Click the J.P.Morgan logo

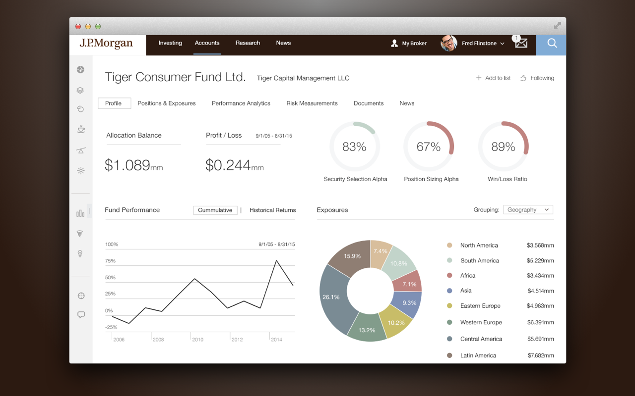[x=107, y=44]
